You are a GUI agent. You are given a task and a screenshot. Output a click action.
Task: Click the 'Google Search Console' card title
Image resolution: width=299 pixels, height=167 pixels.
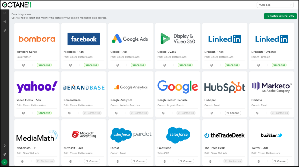pyautogui.click(x=172, y=100)
